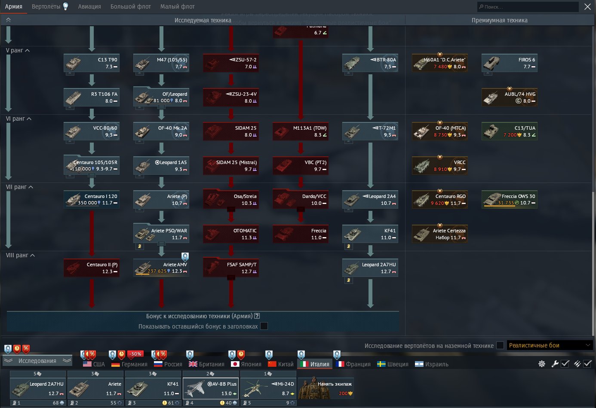The width and height of the screenshot is (596, 408).
Task: Select the AUBL/74 HVG premium vehicle
Action: point(510,97)
